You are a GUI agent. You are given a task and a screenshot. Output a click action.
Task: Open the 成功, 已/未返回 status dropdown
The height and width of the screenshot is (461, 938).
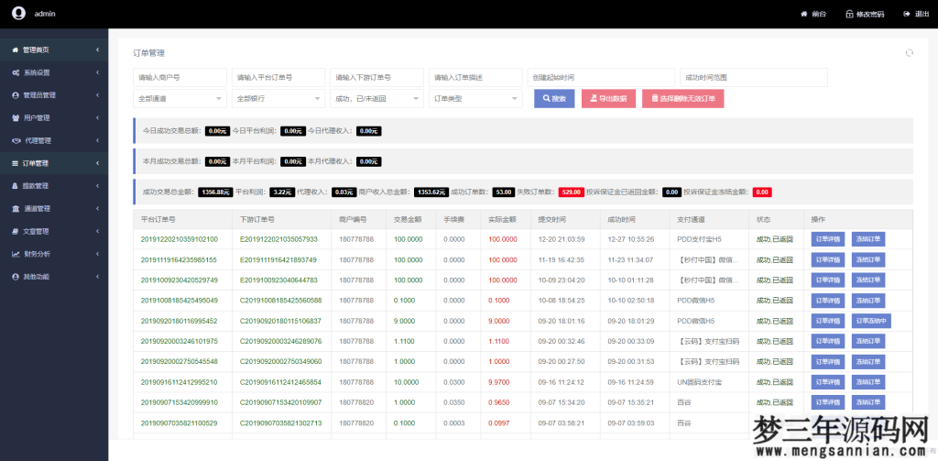[x=376, y=98]
